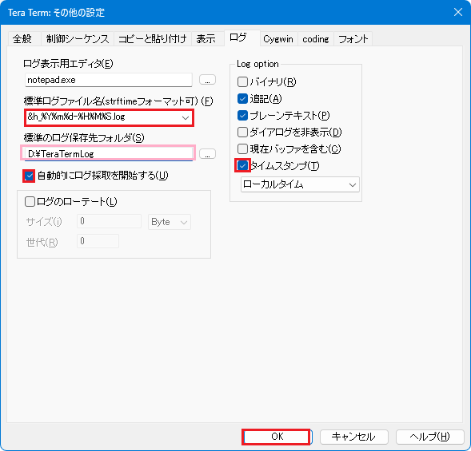471x451 pixels.
Task: Browse for the log save folder
Action: click(207, 154)
